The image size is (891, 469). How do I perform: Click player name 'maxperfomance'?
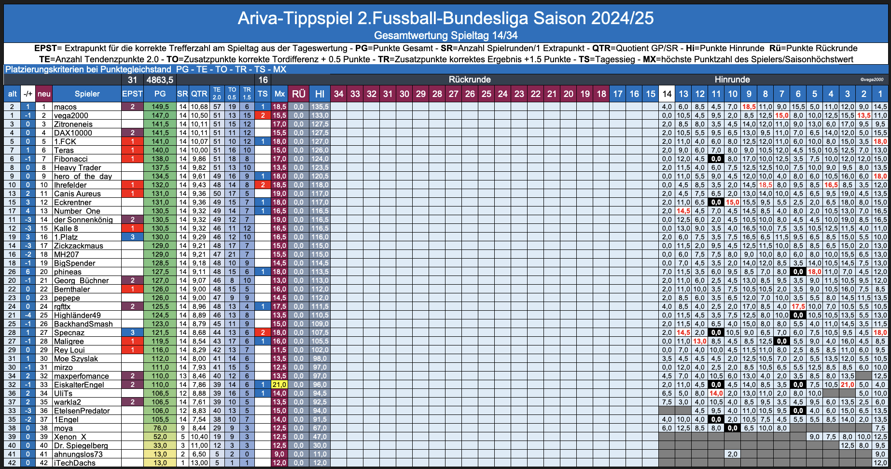82,376
